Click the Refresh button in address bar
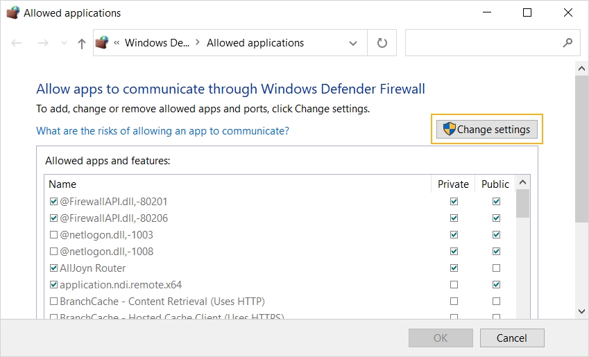This screenshot has height=357, width=589. (382, 43)
